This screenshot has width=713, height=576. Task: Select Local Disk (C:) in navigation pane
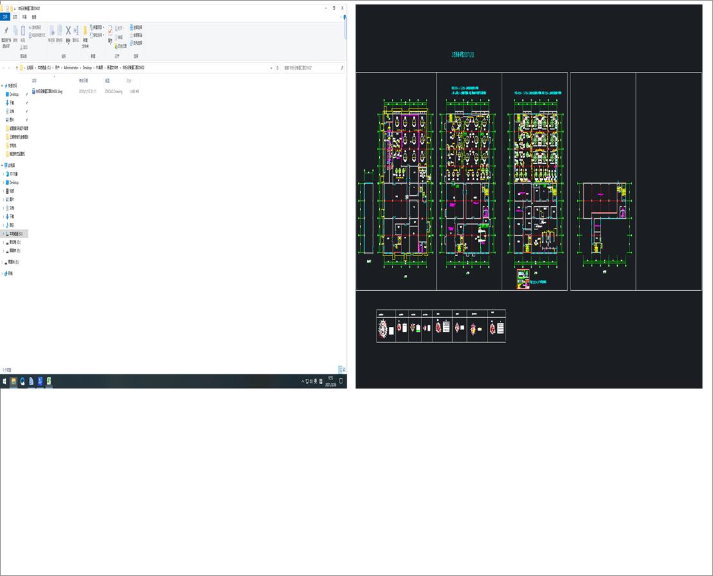[x=15, y=234]
